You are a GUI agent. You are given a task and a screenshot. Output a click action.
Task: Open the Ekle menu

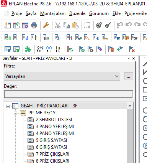tap(116, 13)
